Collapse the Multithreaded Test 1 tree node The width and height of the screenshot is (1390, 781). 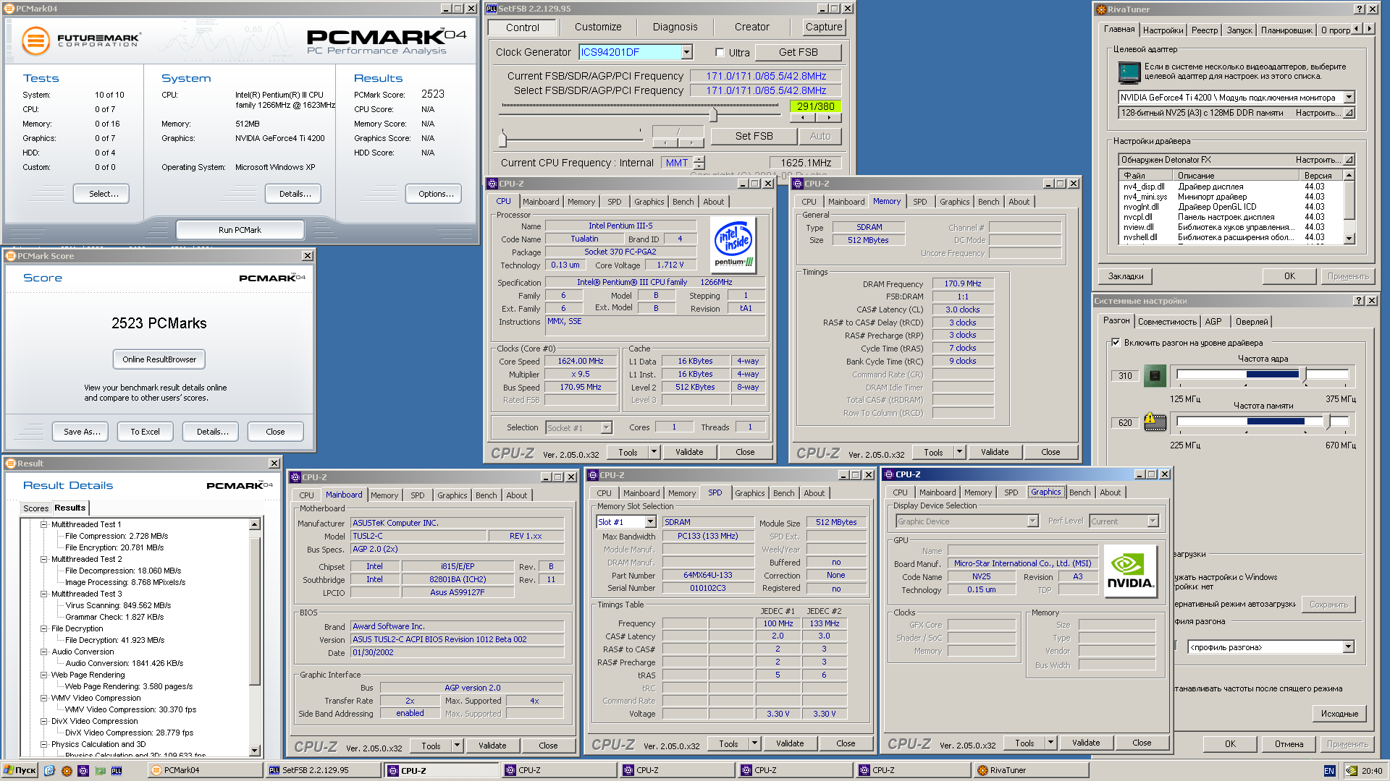tap(43, 524)
